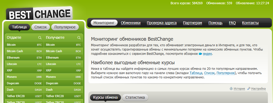Open the Контакты menu item
Screen dimensions: 273x103
(250, 23)
